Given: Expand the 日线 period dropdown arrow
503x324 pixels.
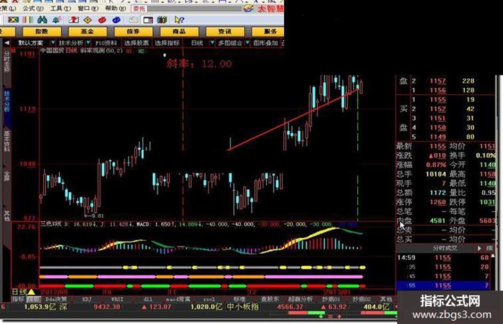Looking at the screenshot, I should (x=212, y=43).
